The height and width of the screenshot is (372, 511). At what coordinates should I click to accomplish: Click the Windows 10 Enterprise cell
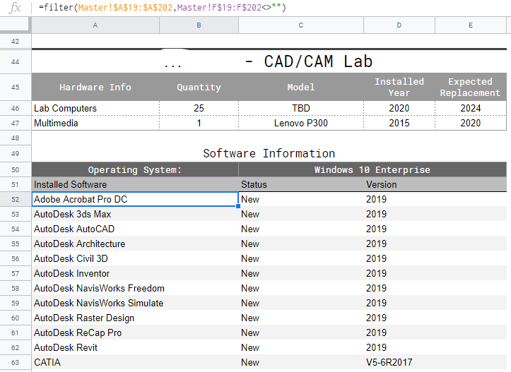(372, 169)
